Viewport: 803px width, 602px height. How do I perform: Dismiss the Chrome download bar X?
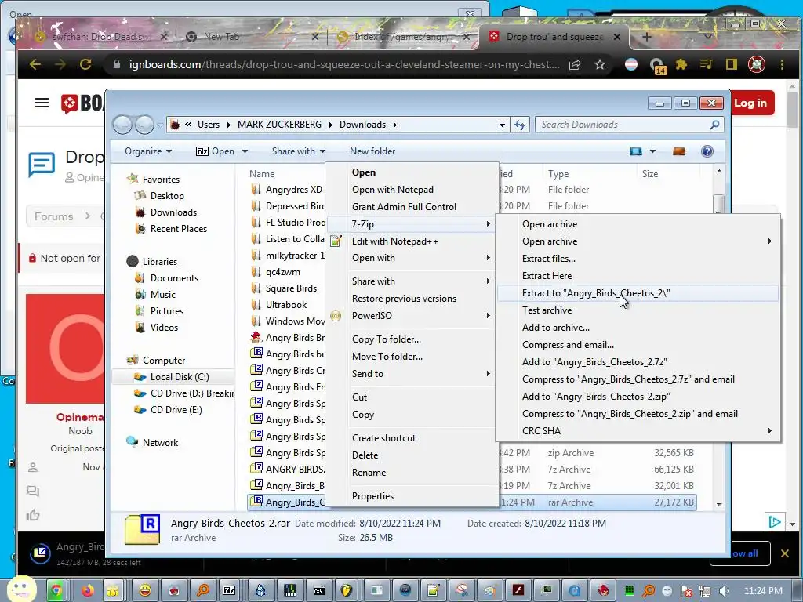(x=784, y=553)
